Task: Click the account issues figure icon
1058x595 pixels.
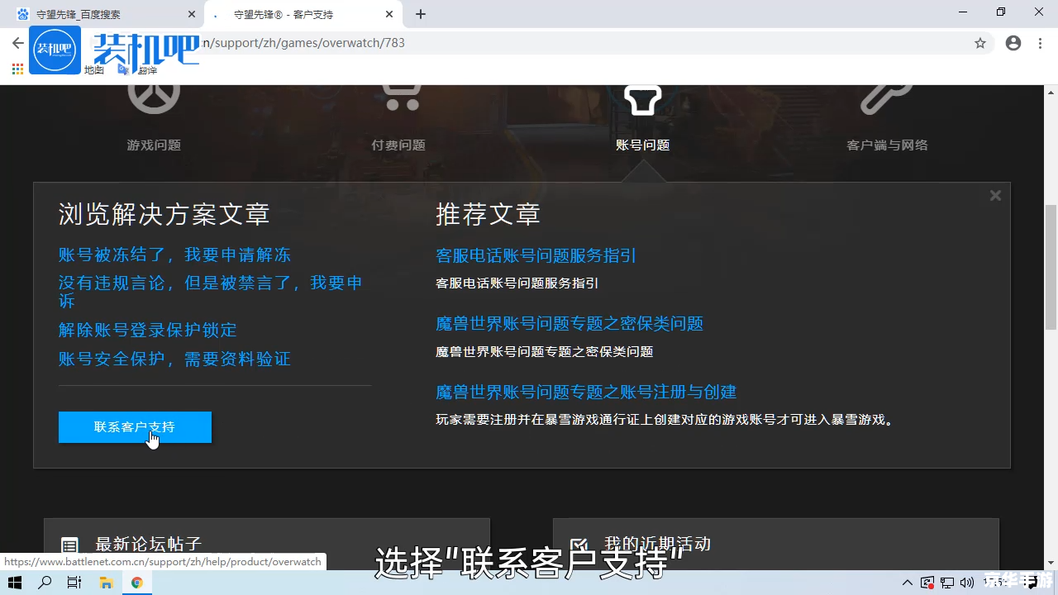Action: 642,99
